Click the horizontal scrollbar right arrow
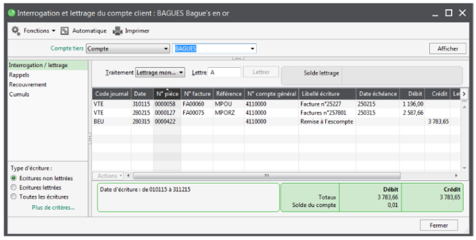The width and height of the screenshot is (476, 240). 456,176
